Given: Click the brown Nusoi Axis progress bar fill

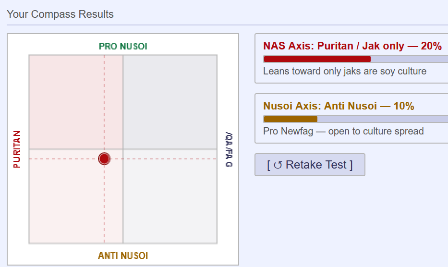Looking at the screenshot, I should [x=291, y=119].
